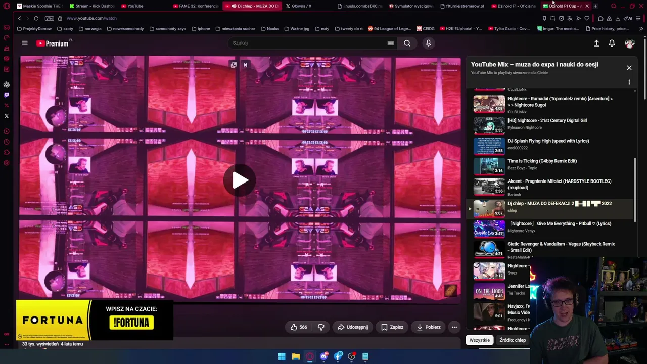Play the video with the center play button
Screen dimensions: 647x364
click(240, 180)
